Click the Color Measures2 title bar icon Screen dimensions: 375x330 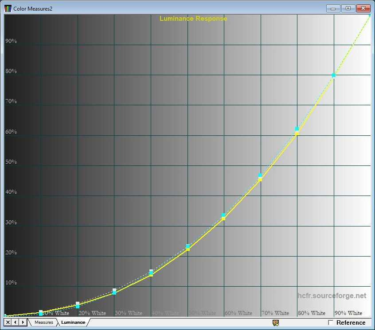click(x=8, y=8)
